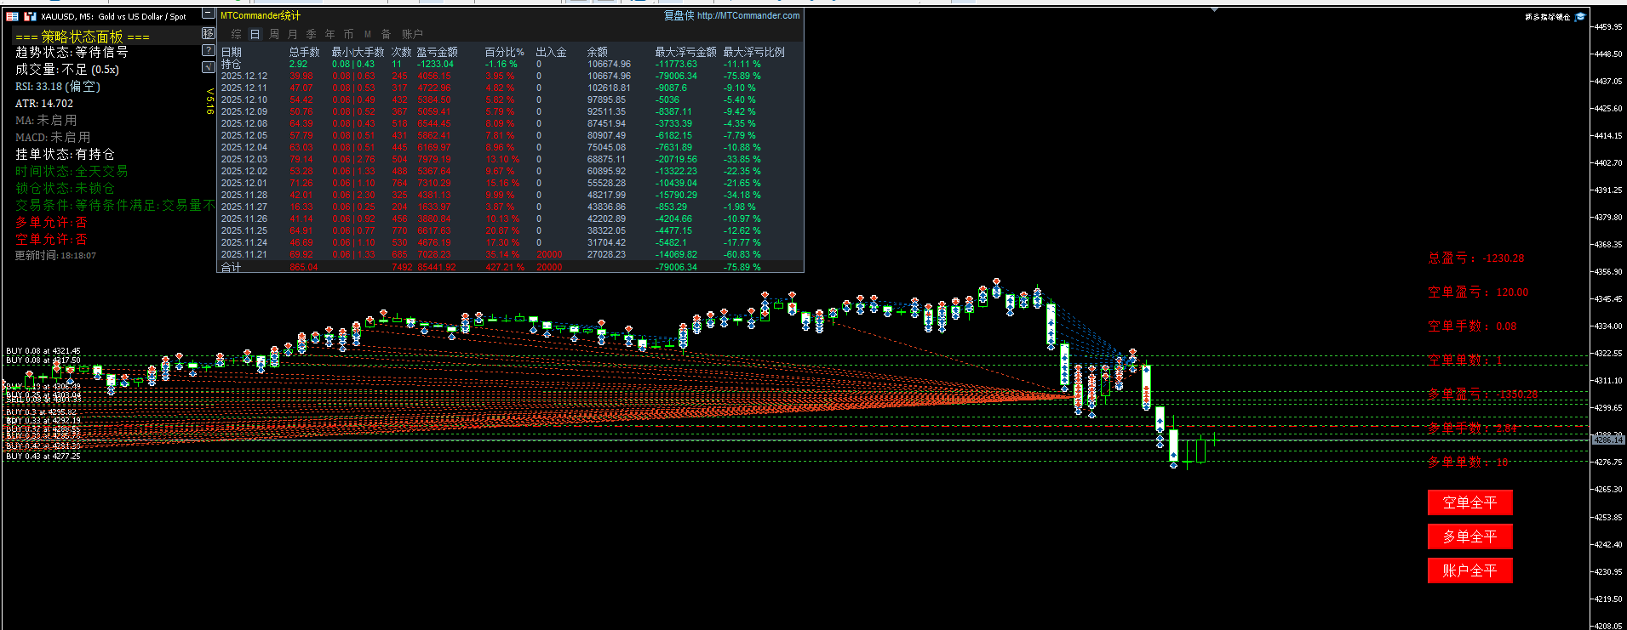The height and width of the screenshot is (630, 1627).
Task: Click the BUY 0.43 at 4277.25 order label
Action: [x=43, y=457]
